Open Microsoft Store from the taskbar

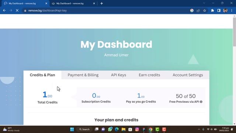click(x=130, y=129)
